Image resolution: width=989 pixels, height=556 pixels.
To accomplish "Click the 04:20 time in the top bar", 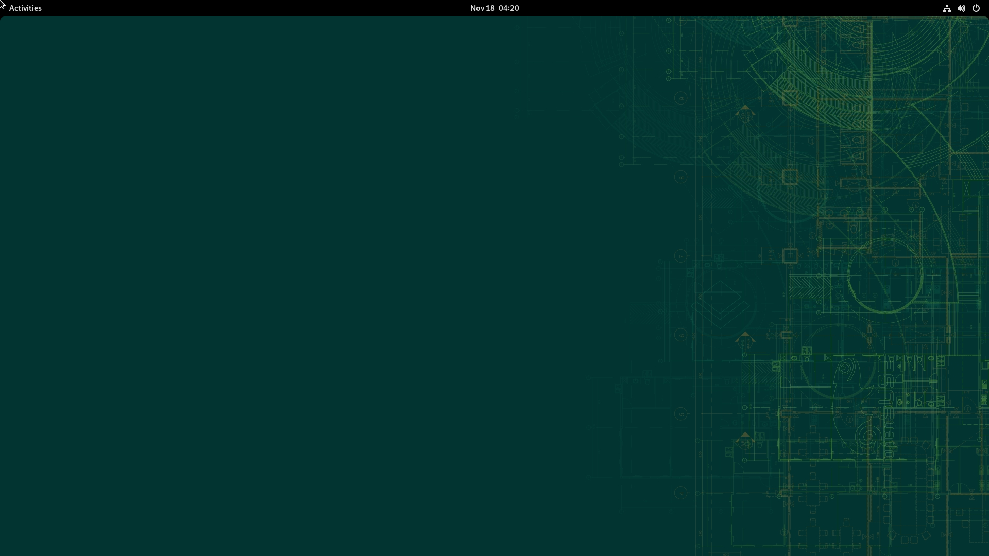I will [x=508, y=8].
